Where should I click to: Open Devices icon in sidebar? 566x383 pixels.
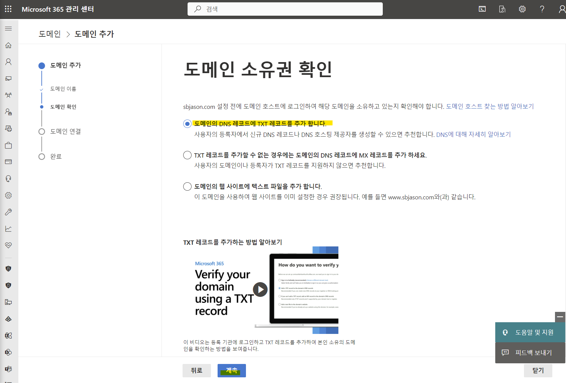[8, 78]
